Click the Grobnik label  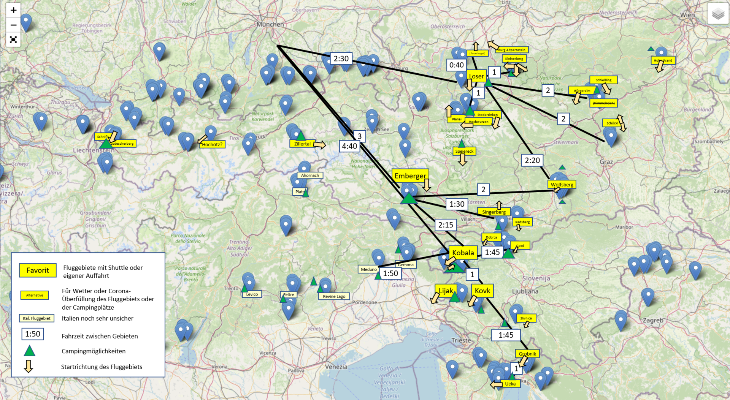pos(527,354)
